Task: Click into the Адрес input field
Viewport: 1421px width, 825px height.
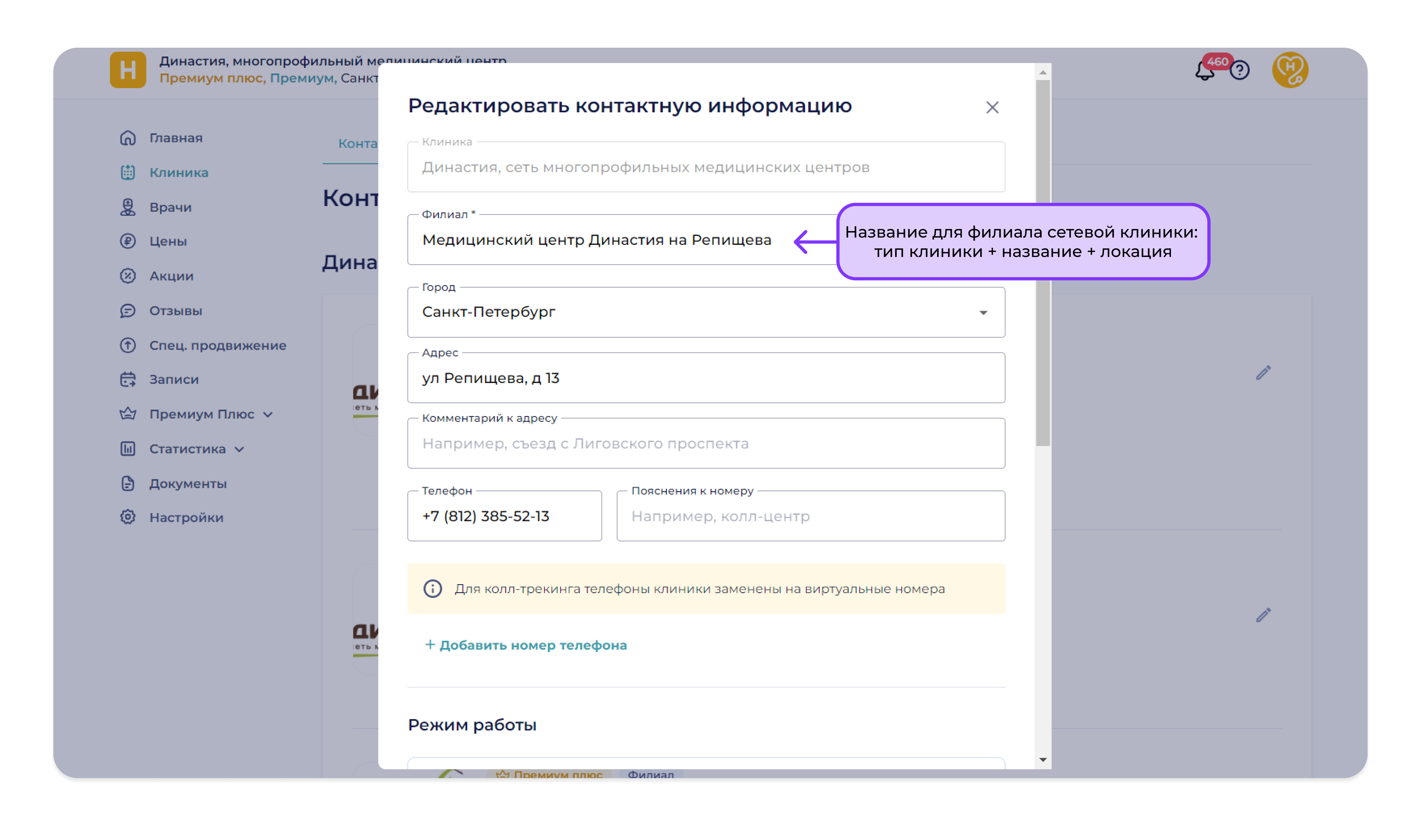Action: click(x=705, y=378)
